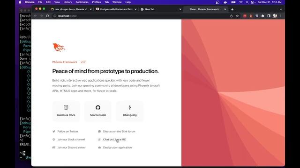Click the orange extension icon in toolbar
300x168 pixels.
coord(251,16)
